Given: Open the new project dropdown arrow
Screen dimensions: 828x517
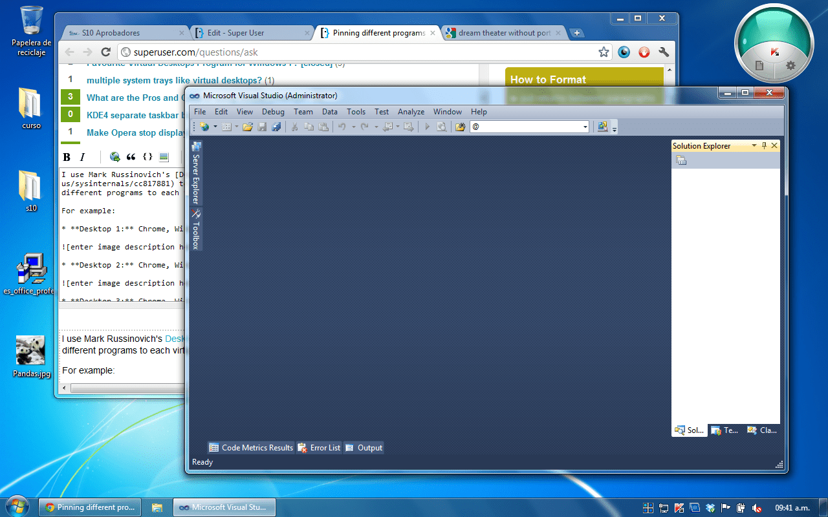Looking at the screenshot, I should coord(214,127).
